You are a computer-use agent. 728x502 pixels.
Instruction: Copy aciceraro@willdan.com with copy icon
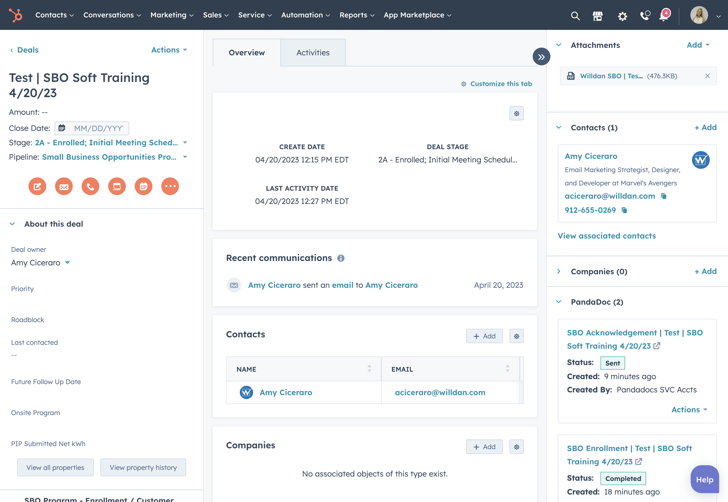coord(664,196)
